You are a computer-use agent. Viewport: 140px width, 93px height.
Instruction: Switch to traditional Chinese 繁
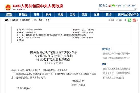120,6
